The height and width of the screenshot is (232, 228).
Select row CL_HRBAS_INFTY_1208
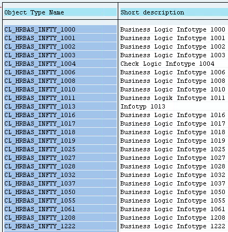coord(60,218)
